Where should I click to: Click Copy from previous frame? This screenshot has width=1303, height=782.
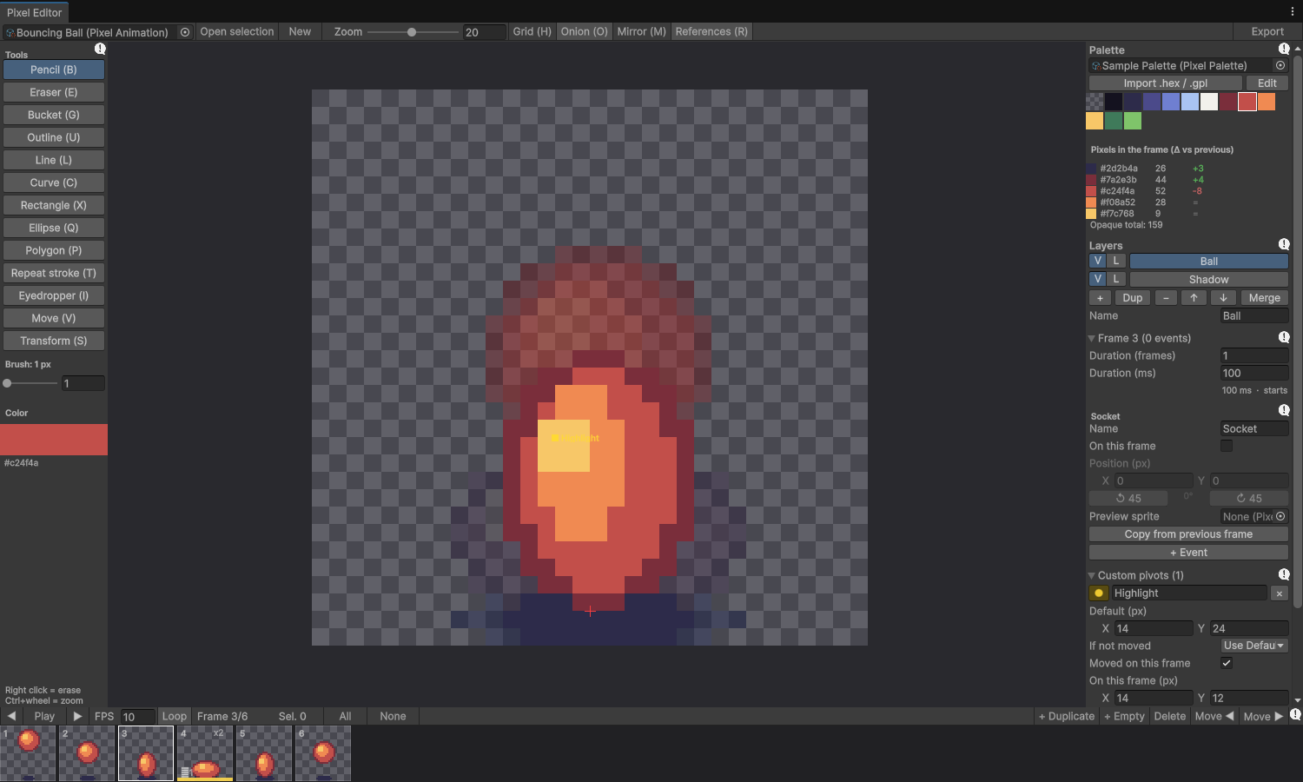click(x=1188, y=534)
